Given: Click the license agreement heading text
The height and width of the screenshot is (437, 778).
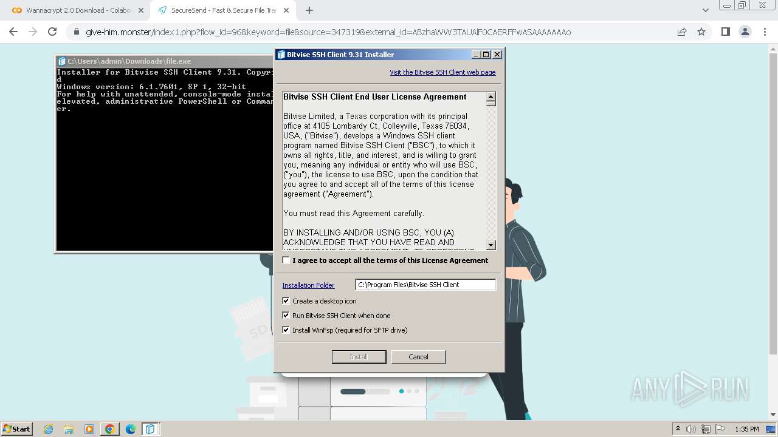Looking at the screenshot, I should point(375,97).
